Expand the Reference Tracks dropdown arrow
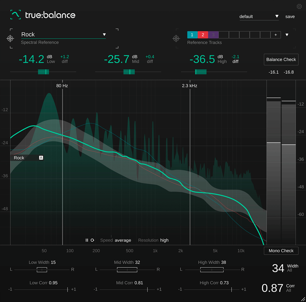The height and width of the screenshot is (302, 306). pos(287,35)
